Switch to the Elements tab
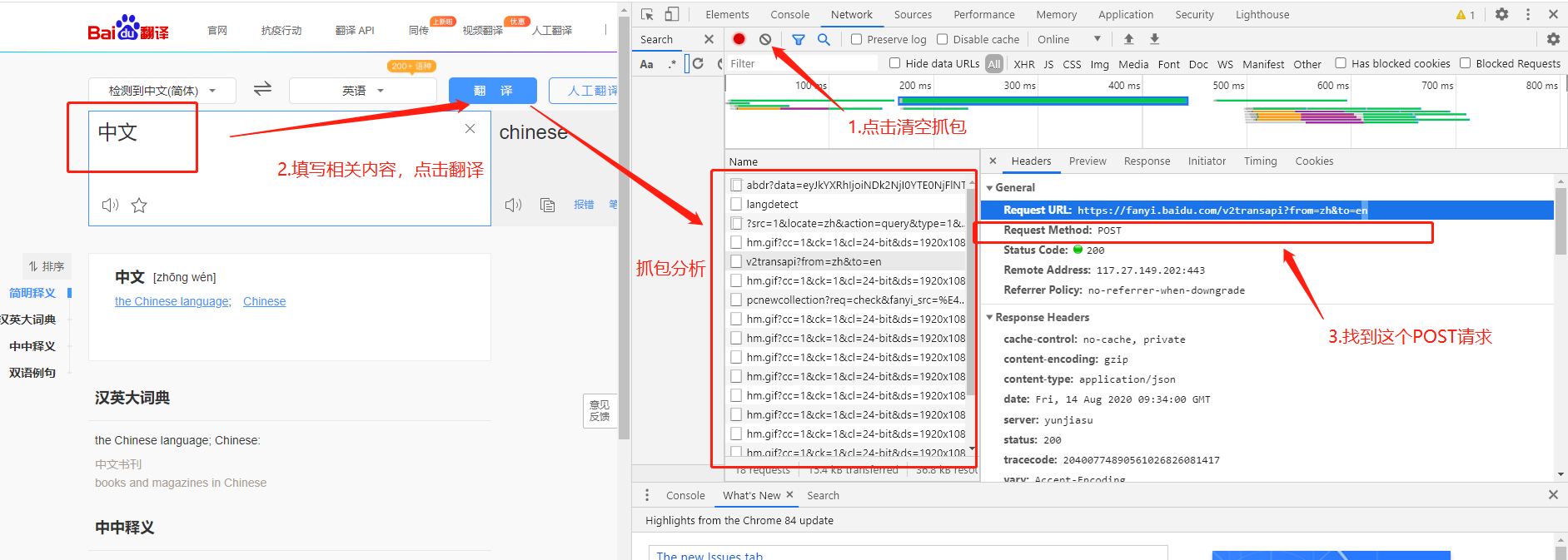 727,15
